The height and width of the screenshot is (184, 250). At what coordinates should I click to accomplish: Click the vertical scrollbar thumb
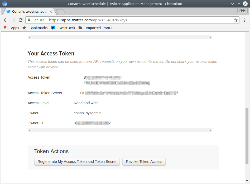(x=247, y=136)
